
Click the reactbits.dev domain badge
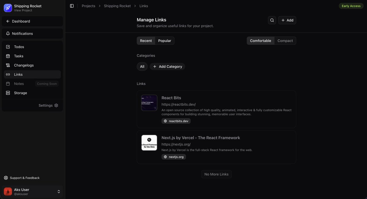(x=176, y=121)
